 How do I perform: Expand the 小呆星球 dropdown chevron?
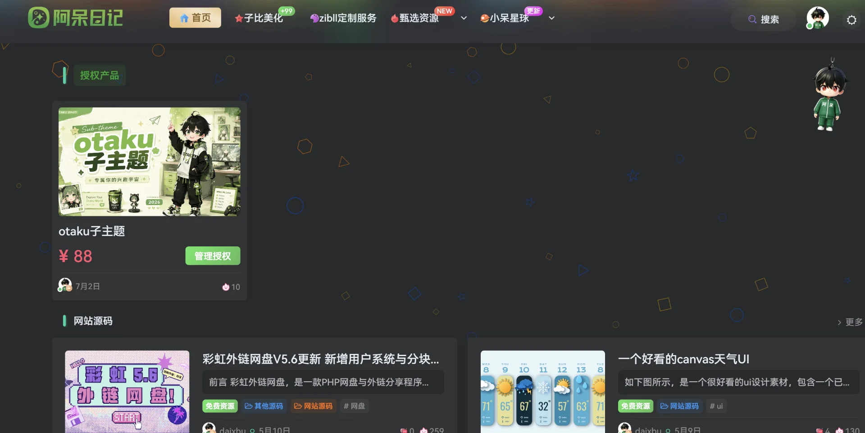[x=551, y=18]
